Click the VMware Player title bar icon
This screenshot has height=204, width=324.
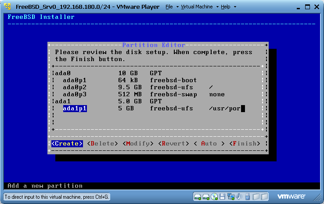point(7,7)
